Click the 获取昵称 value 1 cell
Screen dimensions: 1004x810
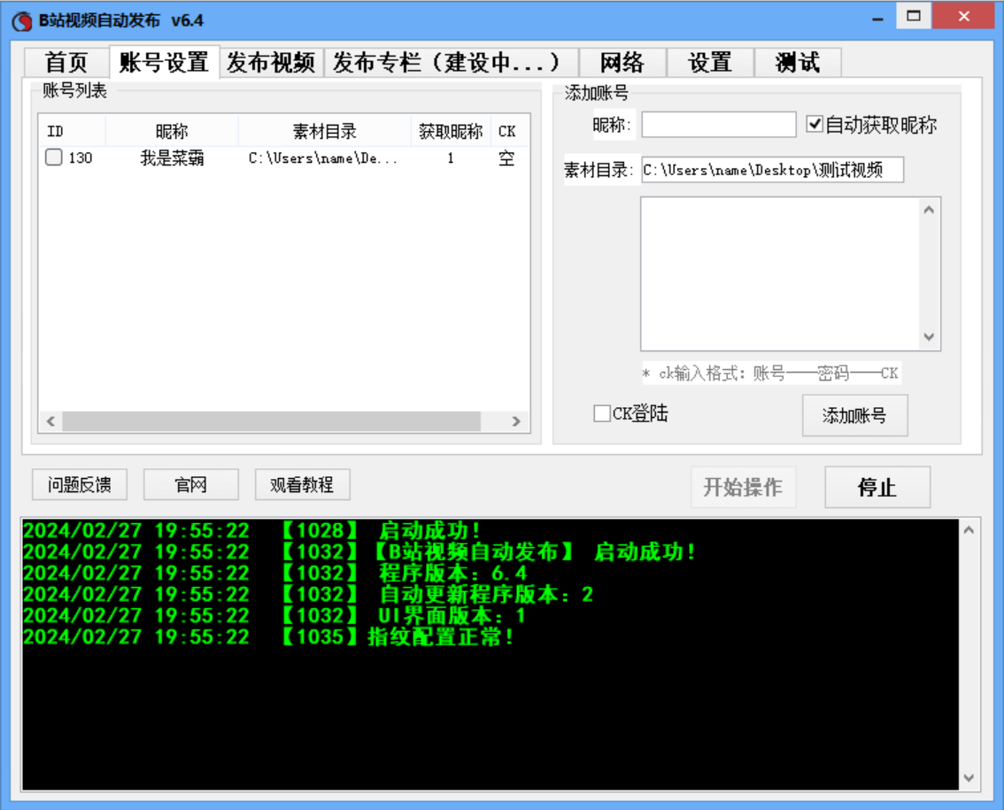[x=451, y=158]
